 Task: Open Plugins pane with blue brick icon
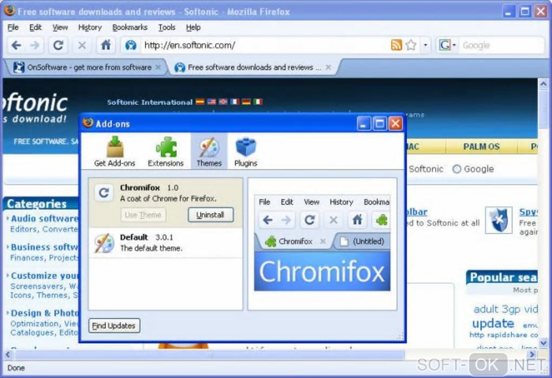[x=246, y=151]
